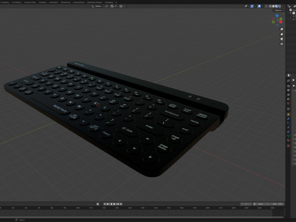Open the viewport shading options dropdown
The height and width of the screenshot is (222, 296).
pyautogui.click(x=282, y=6)
